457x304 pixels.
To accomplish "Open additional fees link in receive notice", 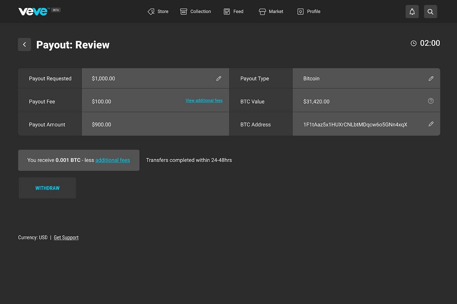I will point(113,160).
